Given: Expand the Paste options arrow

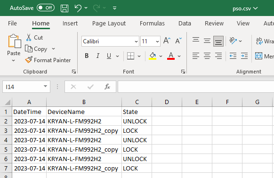Looking at the screenshot, I should (x=14, y=60).
